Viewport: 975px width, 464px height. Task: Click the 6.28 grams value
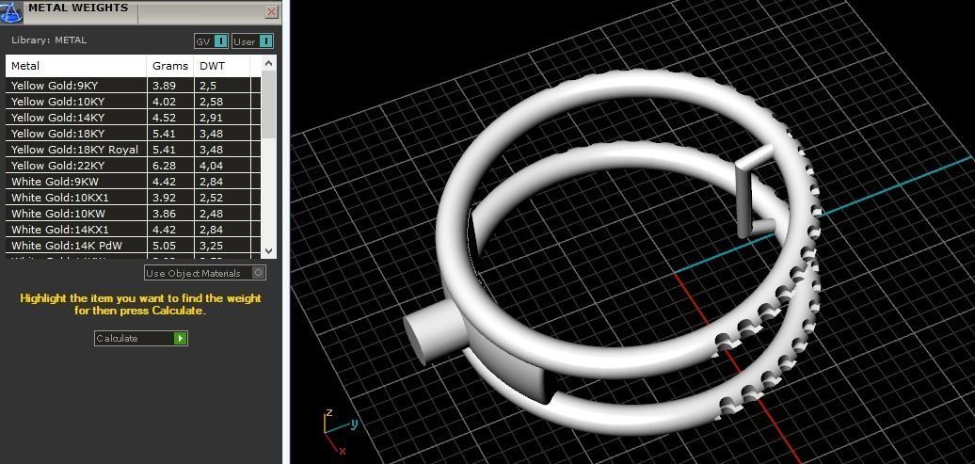[163, 166]
